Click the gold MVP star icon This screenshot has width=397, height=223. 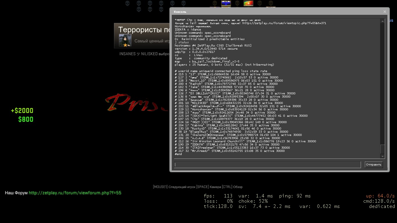[x=125, y=45]
